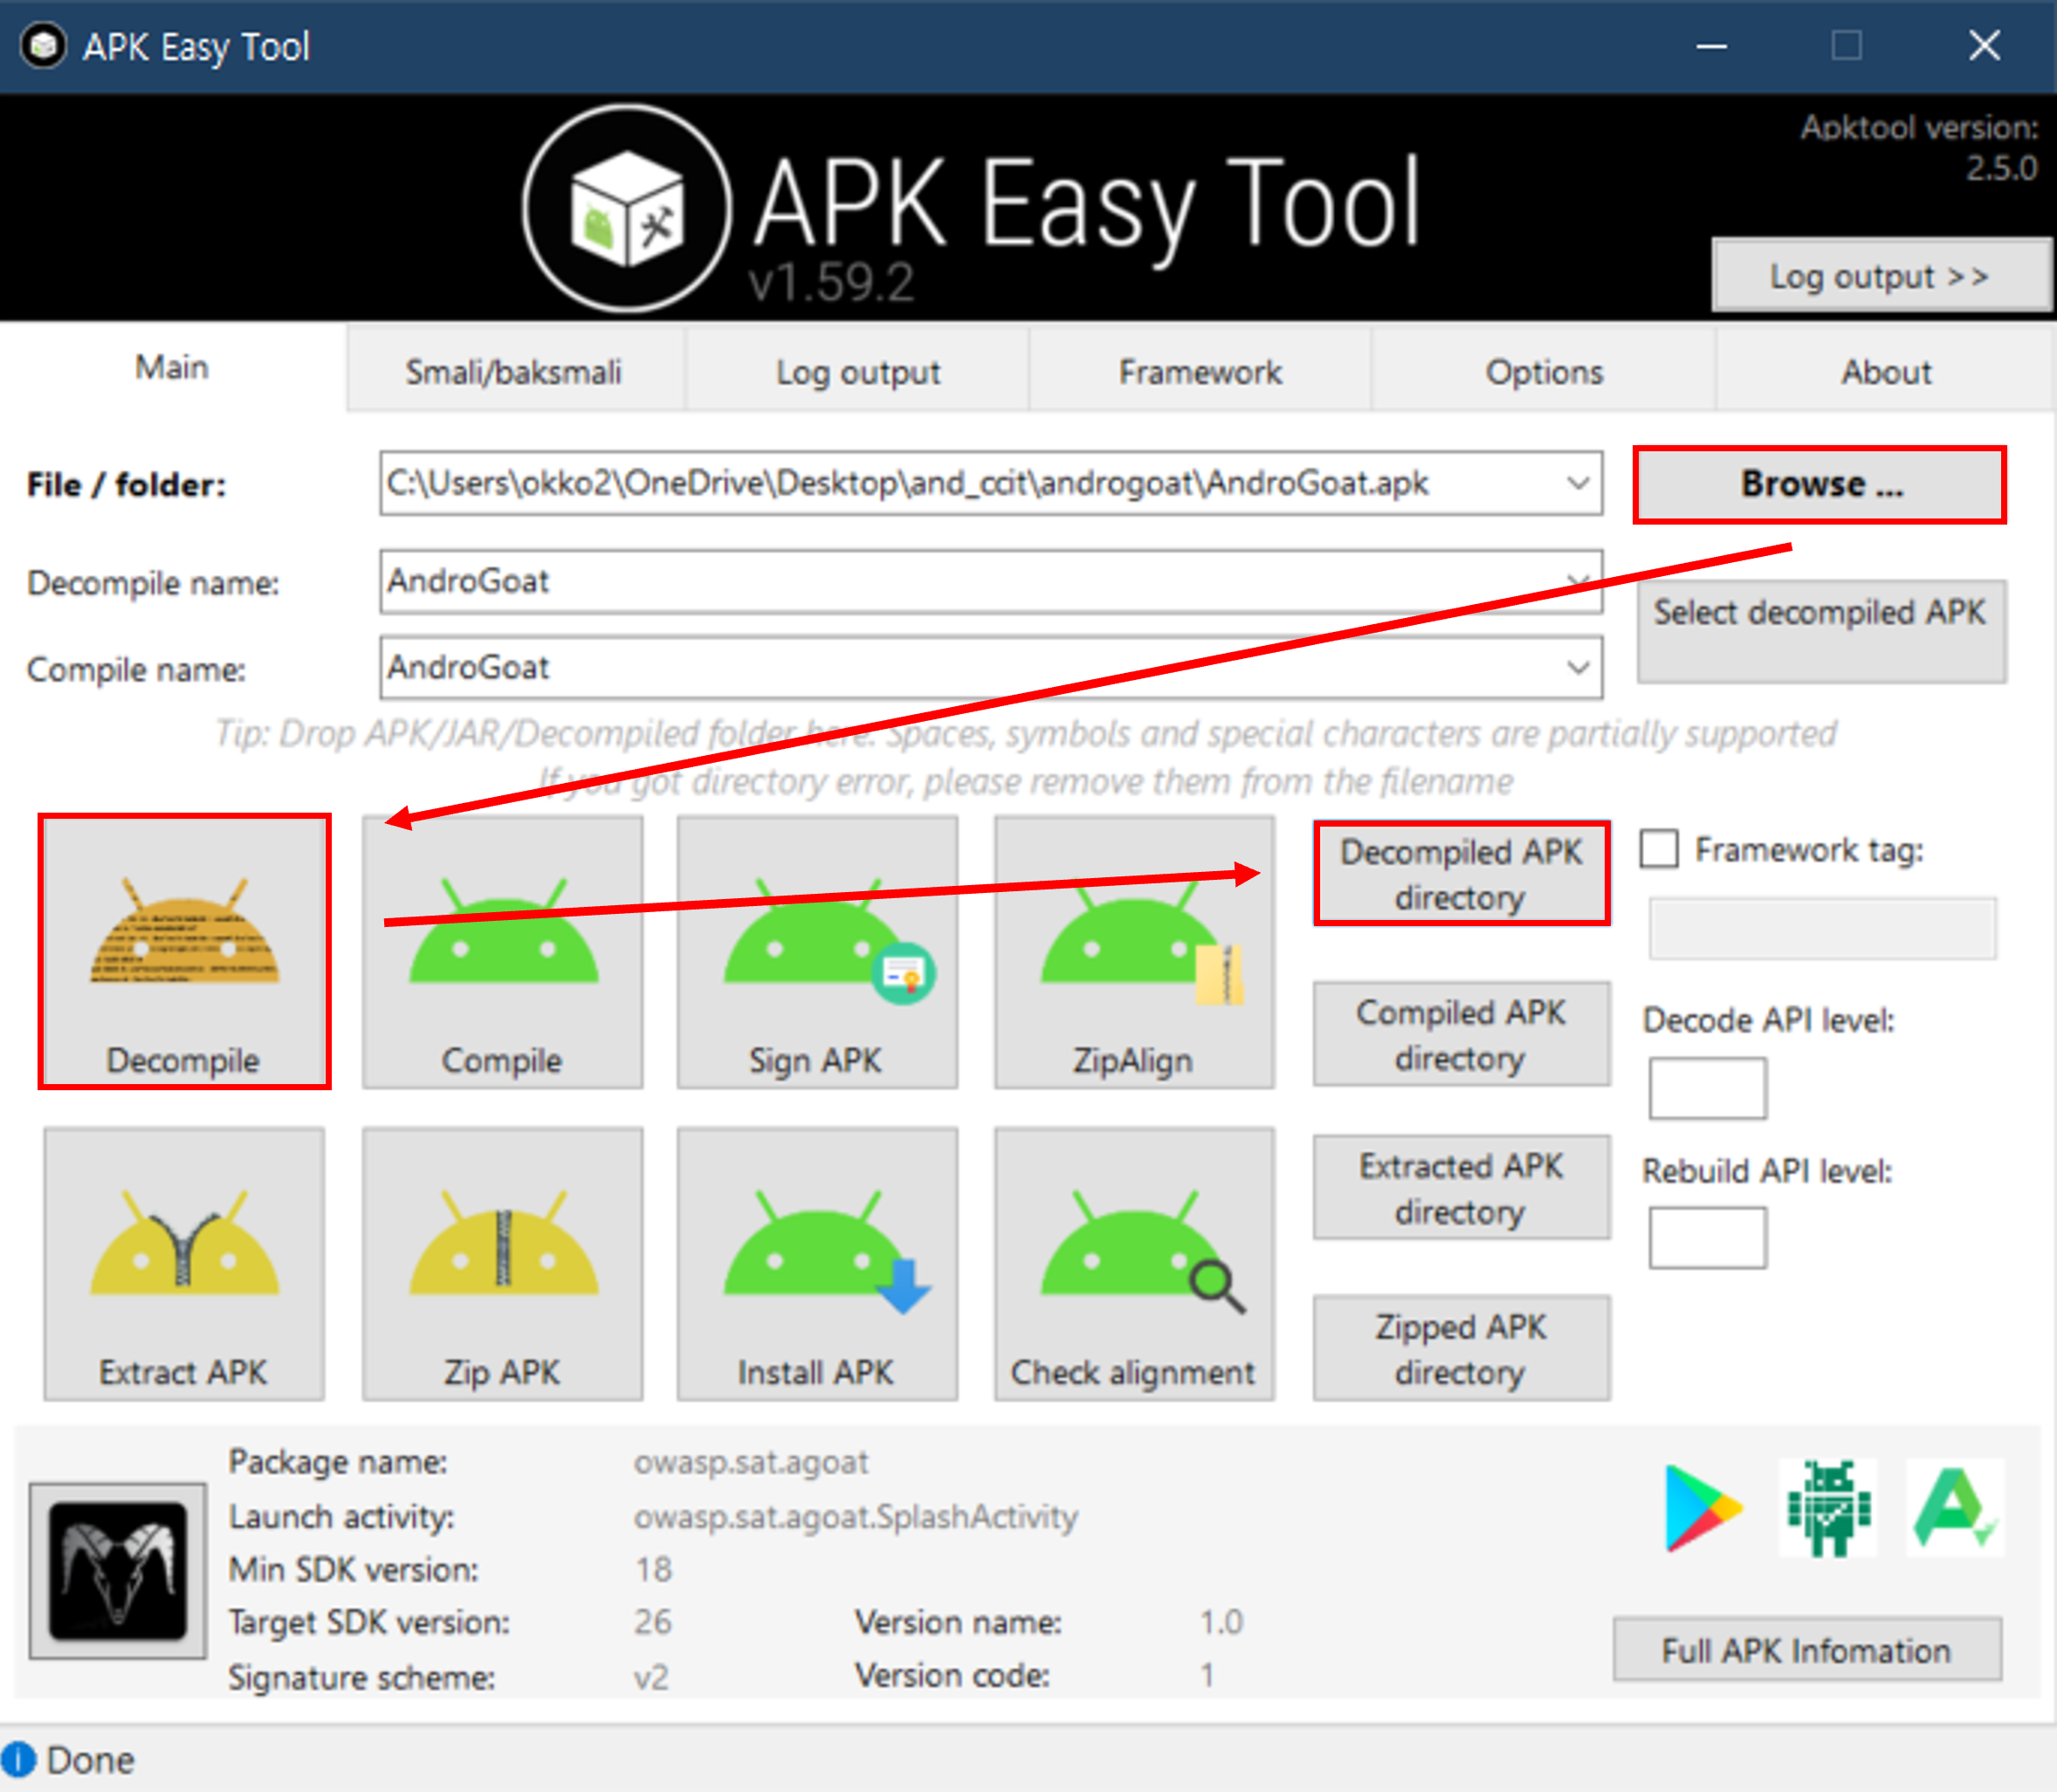The image size is (2057, 1792).
Task: Click the AndroGoat app icon thumbnail
Action: click(x=118, y=1571)
